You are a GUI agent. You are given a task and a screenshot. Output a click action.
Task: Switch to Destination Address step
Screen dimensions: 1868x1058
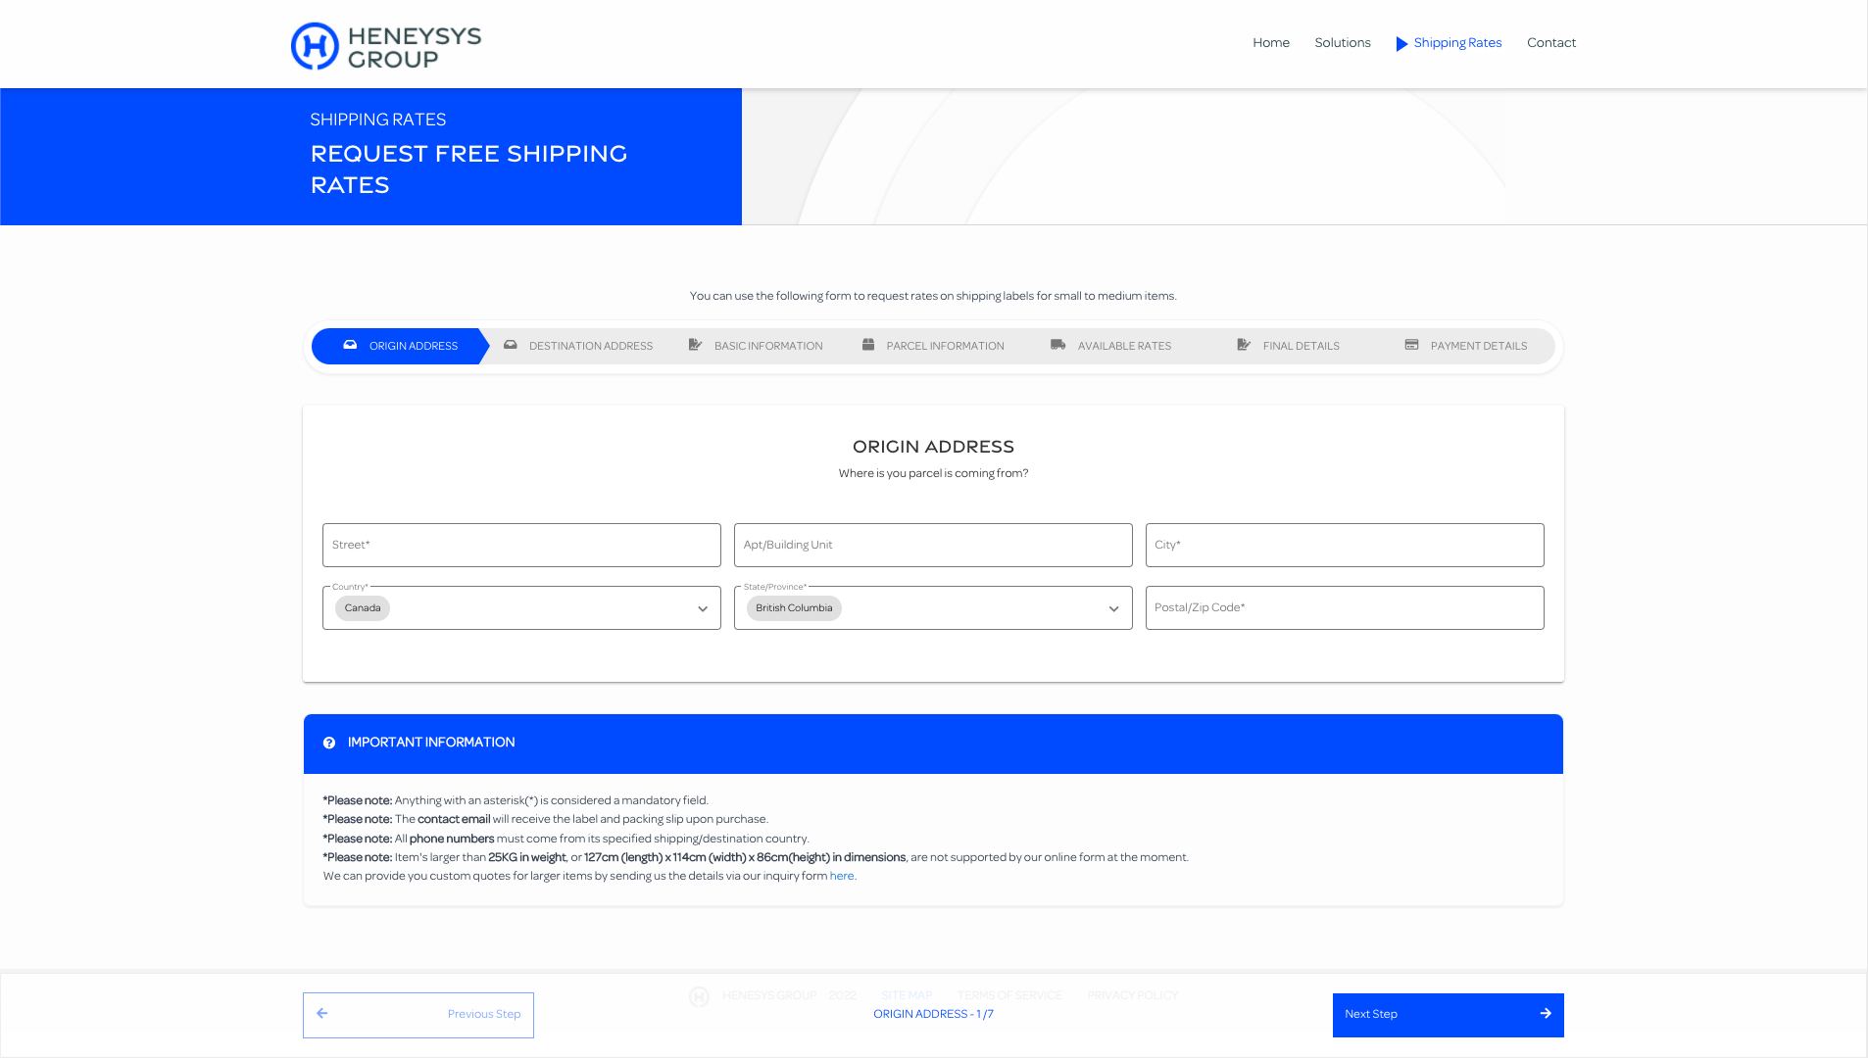point(578,346)
